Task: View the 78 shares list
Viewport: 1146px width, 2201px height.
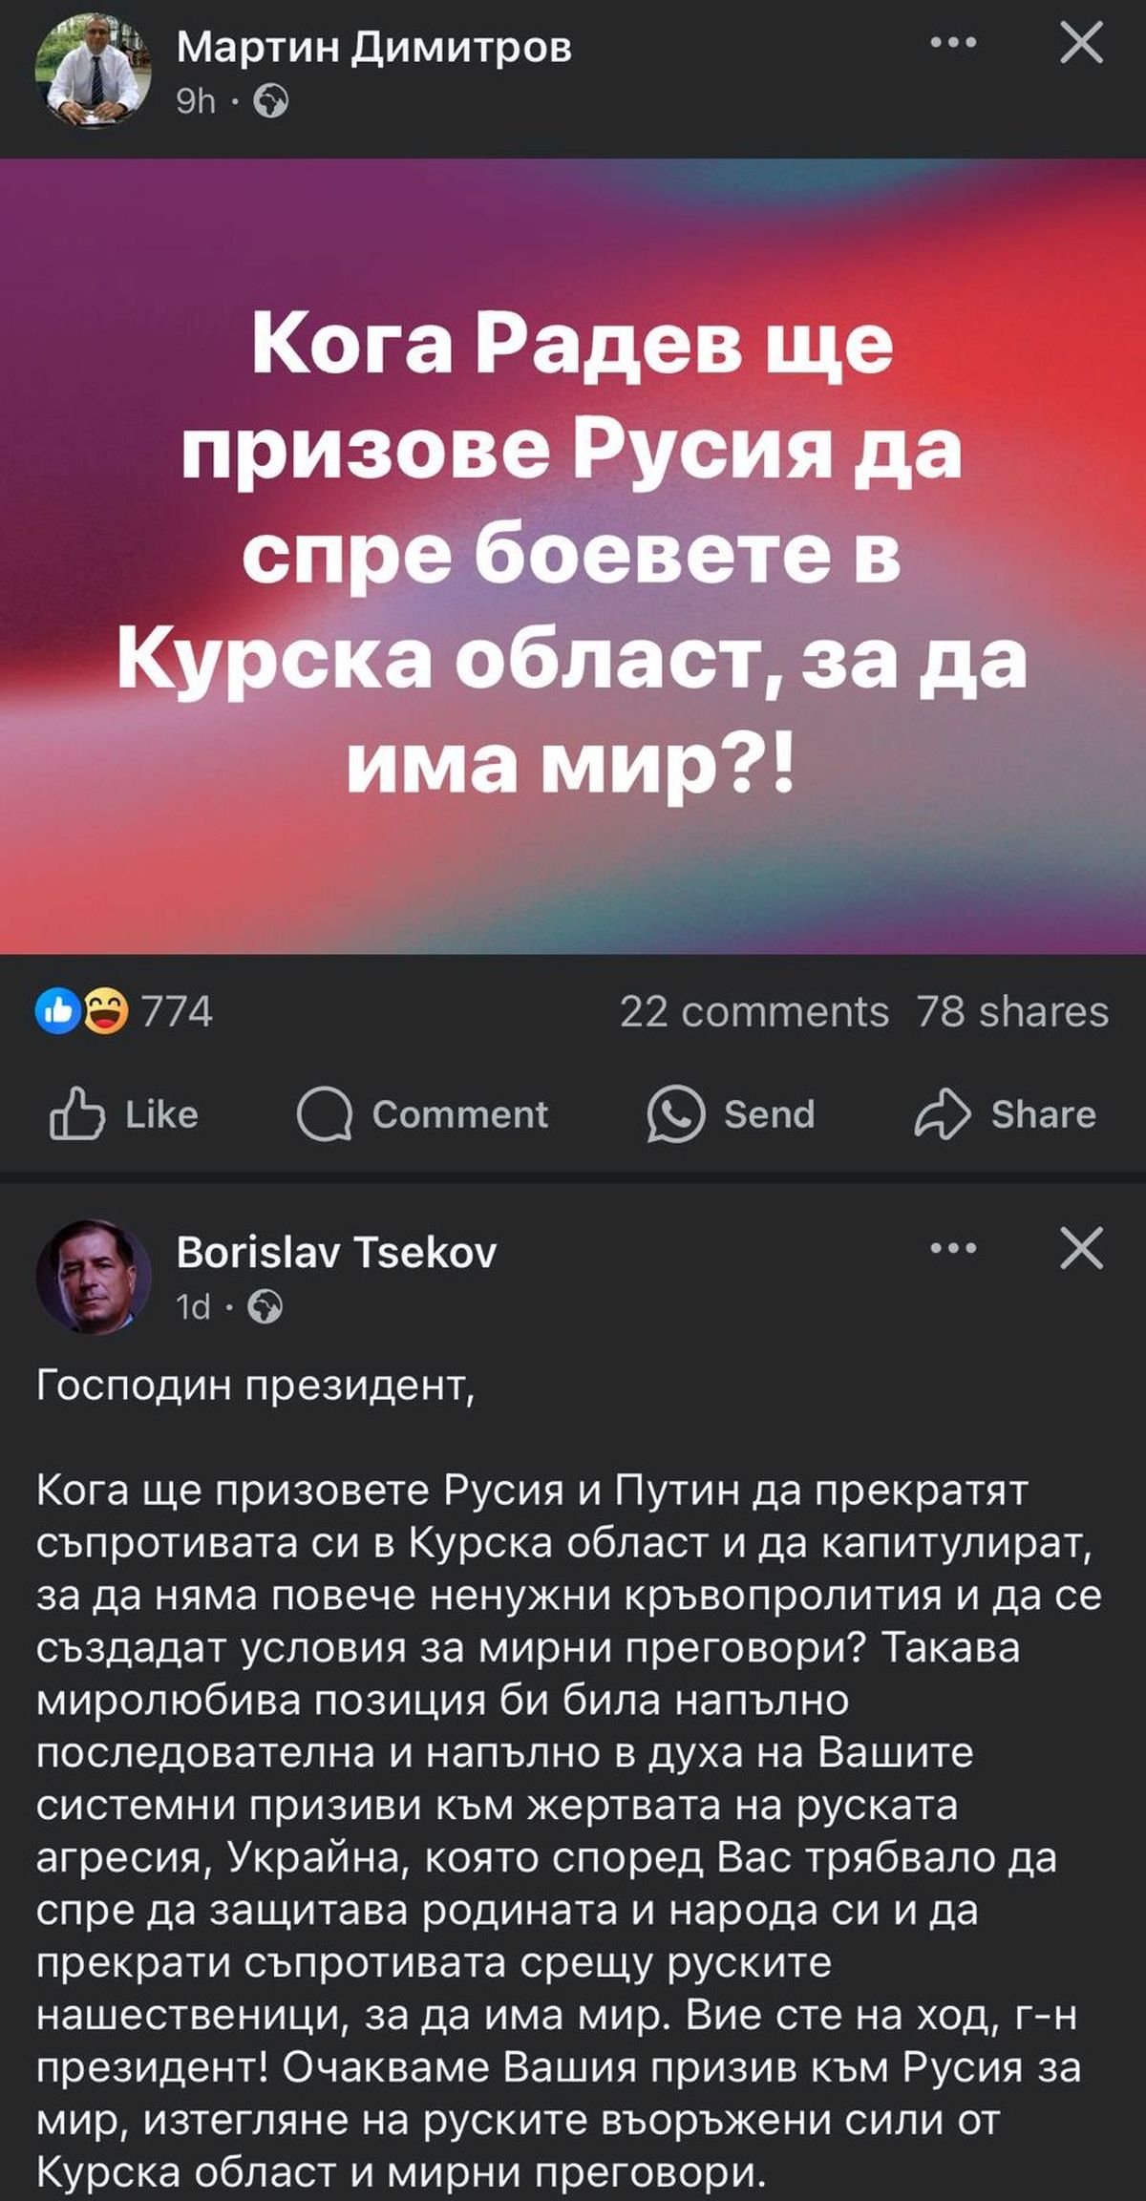Action: click(x=1012, y=1012)
